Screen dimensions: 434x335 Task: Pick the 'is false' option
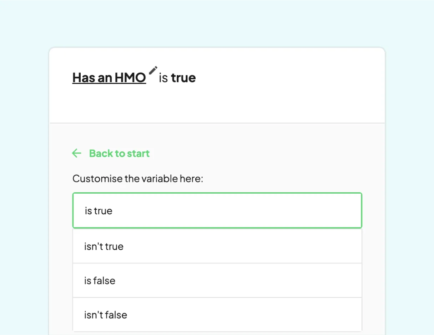(217, 281)
